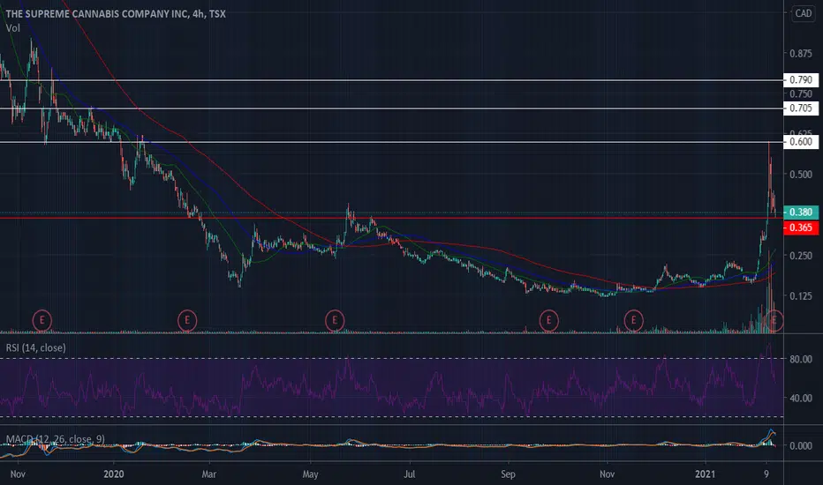Image resolution: width=823 pixels, height=485 pixels.
Task: Click the 0.705 price level label
Action: [x=800, y=108]
